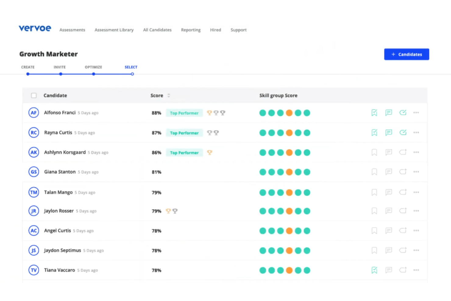
Task: Click the orange skill dot for Alfonso Franci
Action: click(x=289, y=113)
